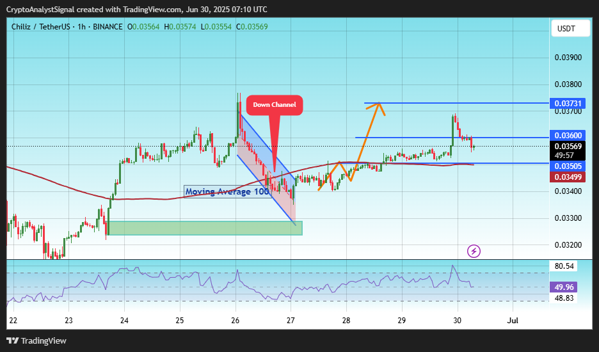Image resolution: width=599 pixels, height=352 pixels.
Task: Click the 0.03569 current price label
Action: [568, 147]
